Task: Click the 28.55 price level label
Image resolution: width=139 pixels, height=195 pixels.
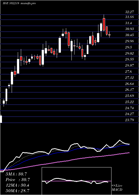Action: (x=130, y=59)
